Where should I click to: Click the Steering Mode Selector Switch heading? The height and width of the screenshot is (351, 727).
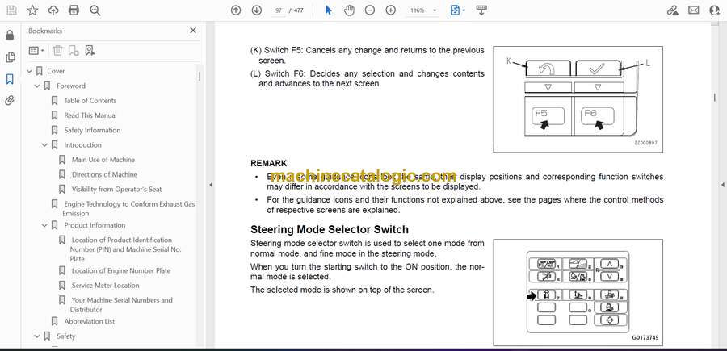[330, 229]
